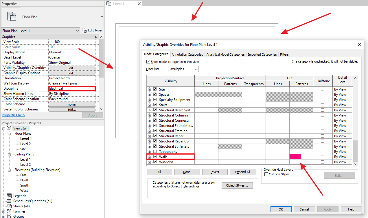Viewport: 368px width, 218px height.
Task: Open the Analytical Model Categories tab
Action: pos(225,54)
